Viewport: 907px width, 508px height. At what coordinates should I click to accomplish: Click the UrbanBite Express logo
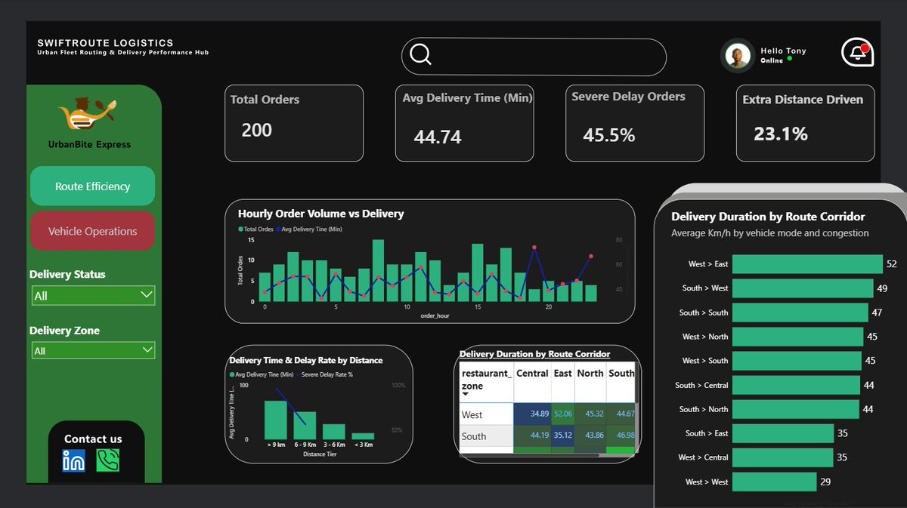(88, 114)
